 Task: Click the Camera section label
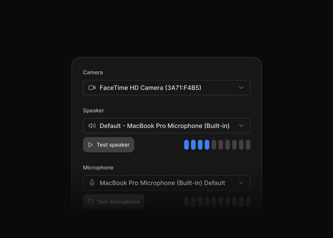[x=93, y=72]
